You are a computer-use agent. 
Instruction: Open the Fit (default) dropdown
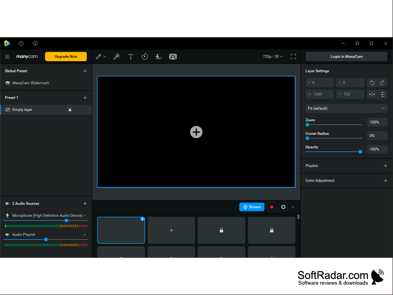pyautogui.click(x=346, y=108)
